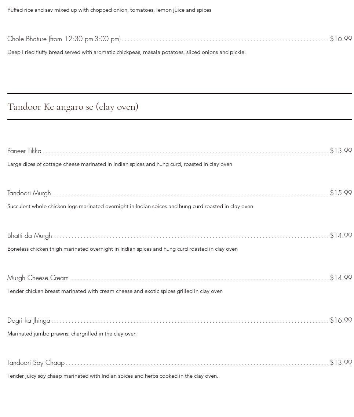Click the Tandoor Ke angaro se heading
This screenshot has width=354, height=417.
(x=73, y=107)
